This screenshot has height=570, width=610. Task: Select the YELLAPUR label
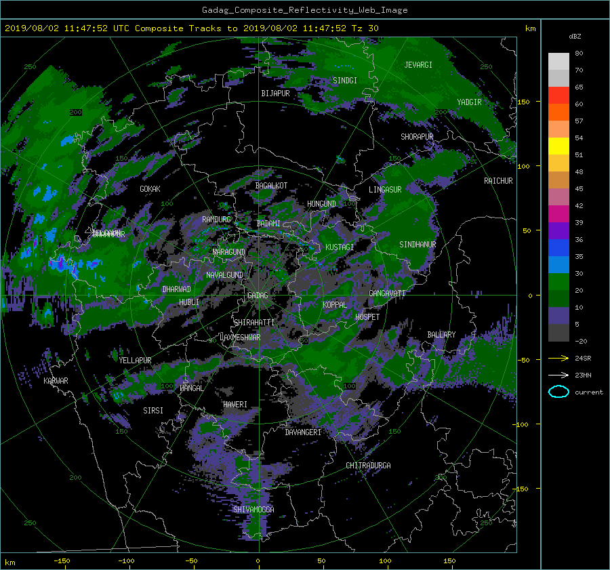coord(135,361)
